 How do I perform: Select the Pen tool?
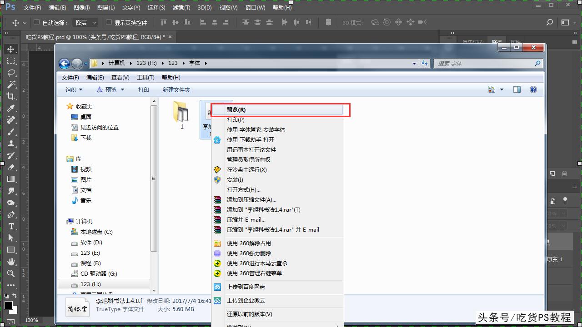pos(11,214)
